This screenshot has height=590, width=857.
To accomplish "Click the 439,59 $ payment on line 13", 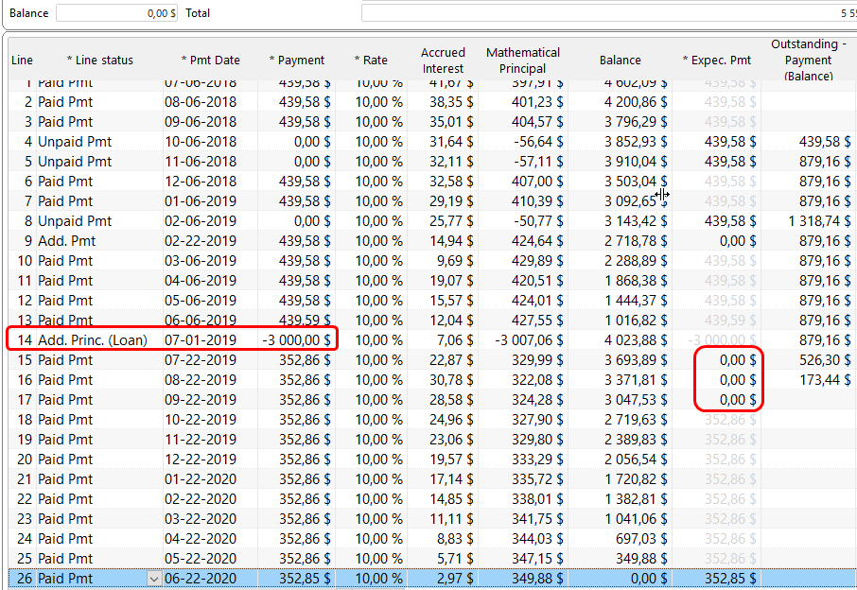I will (x=305, y=321).
